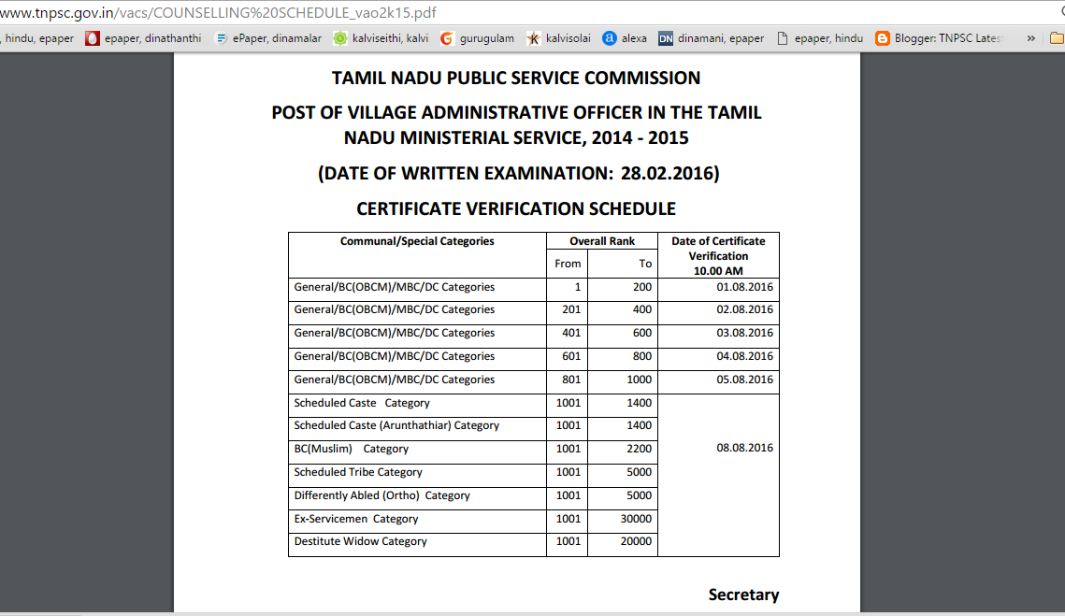Click the From value '401'

pos(571,333)
